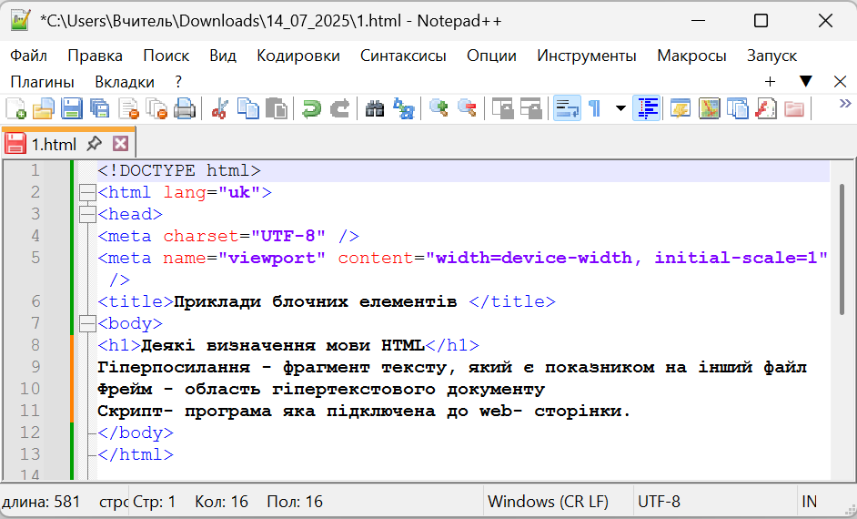Zoom in using the magnifier plus icon
This screenshot has height=519, width=857.
click(x=439, y=109)
